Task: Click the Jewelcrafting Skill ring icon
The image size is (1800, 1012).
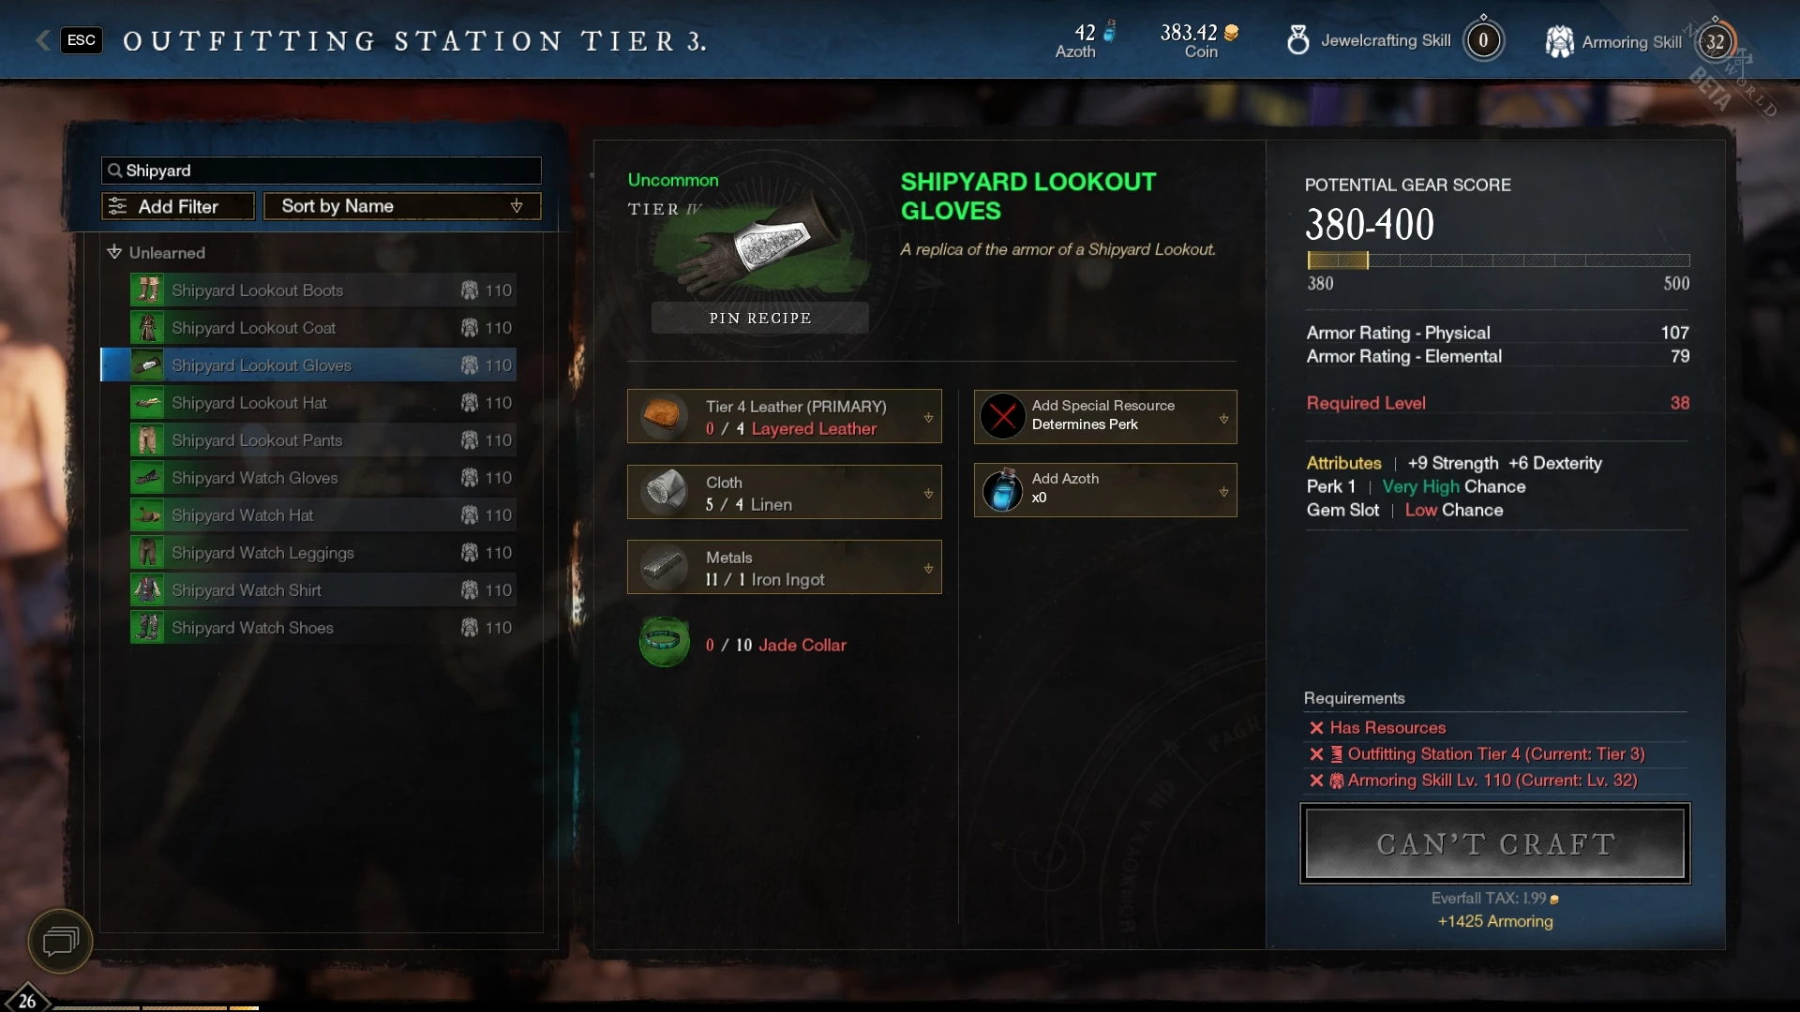Action: click(x=1297, y=39)
